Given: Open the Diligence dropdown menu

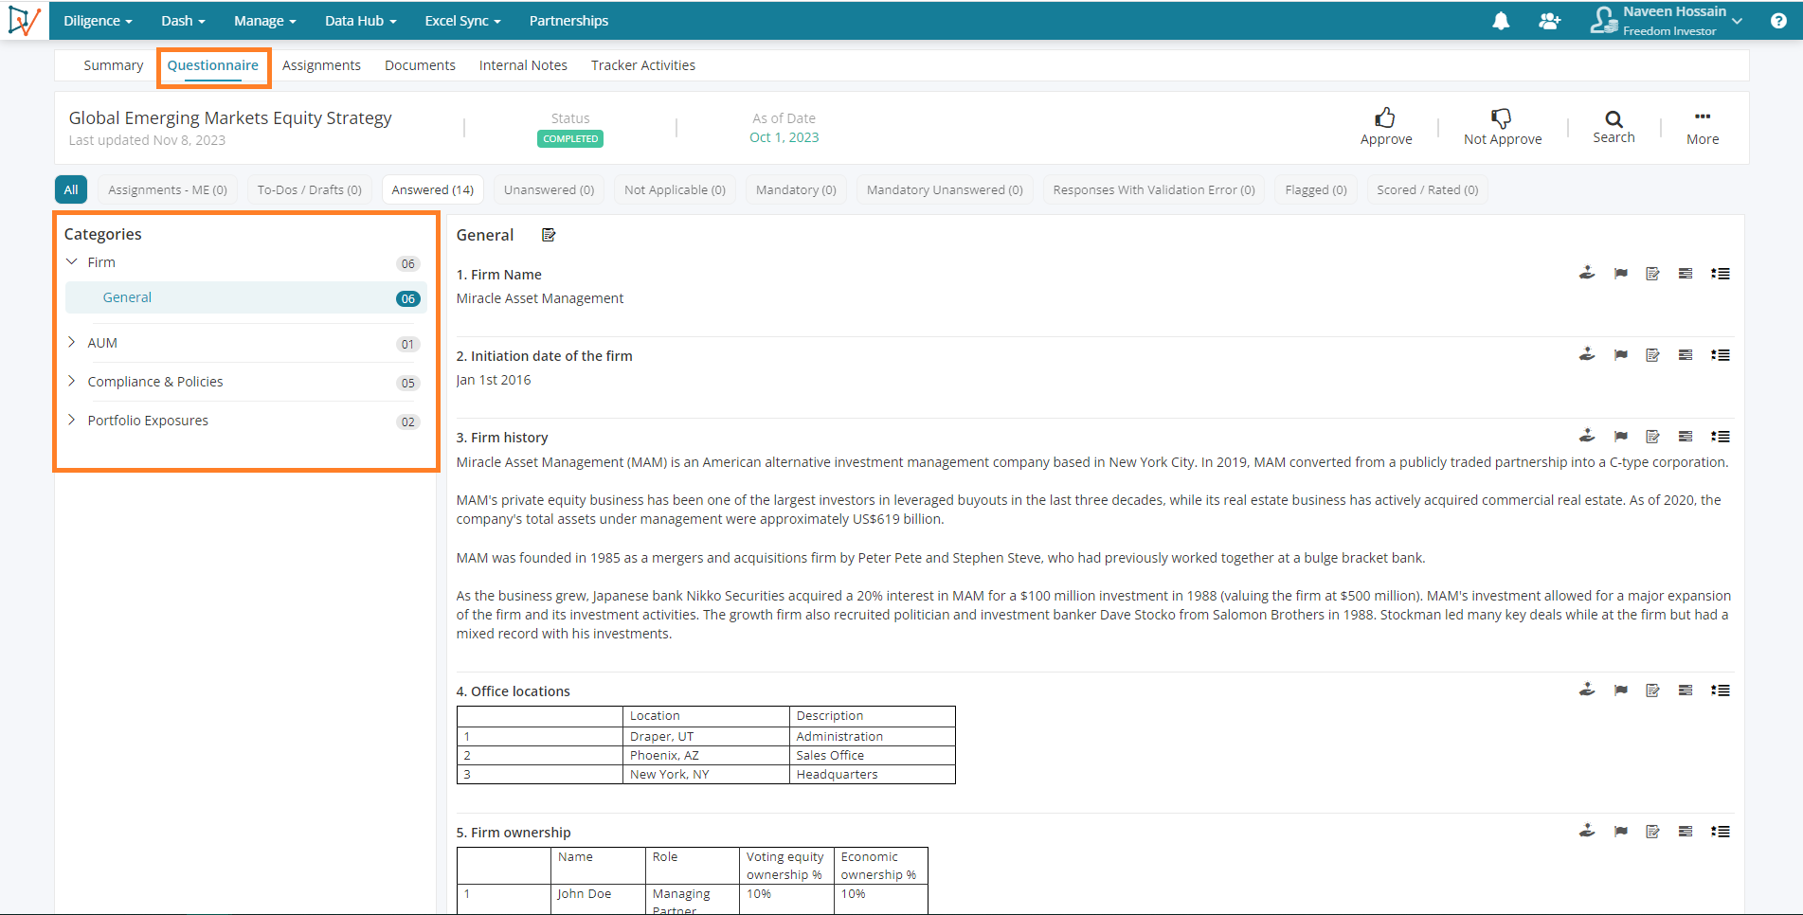Looking at the screenshot, I should [98, 21].
